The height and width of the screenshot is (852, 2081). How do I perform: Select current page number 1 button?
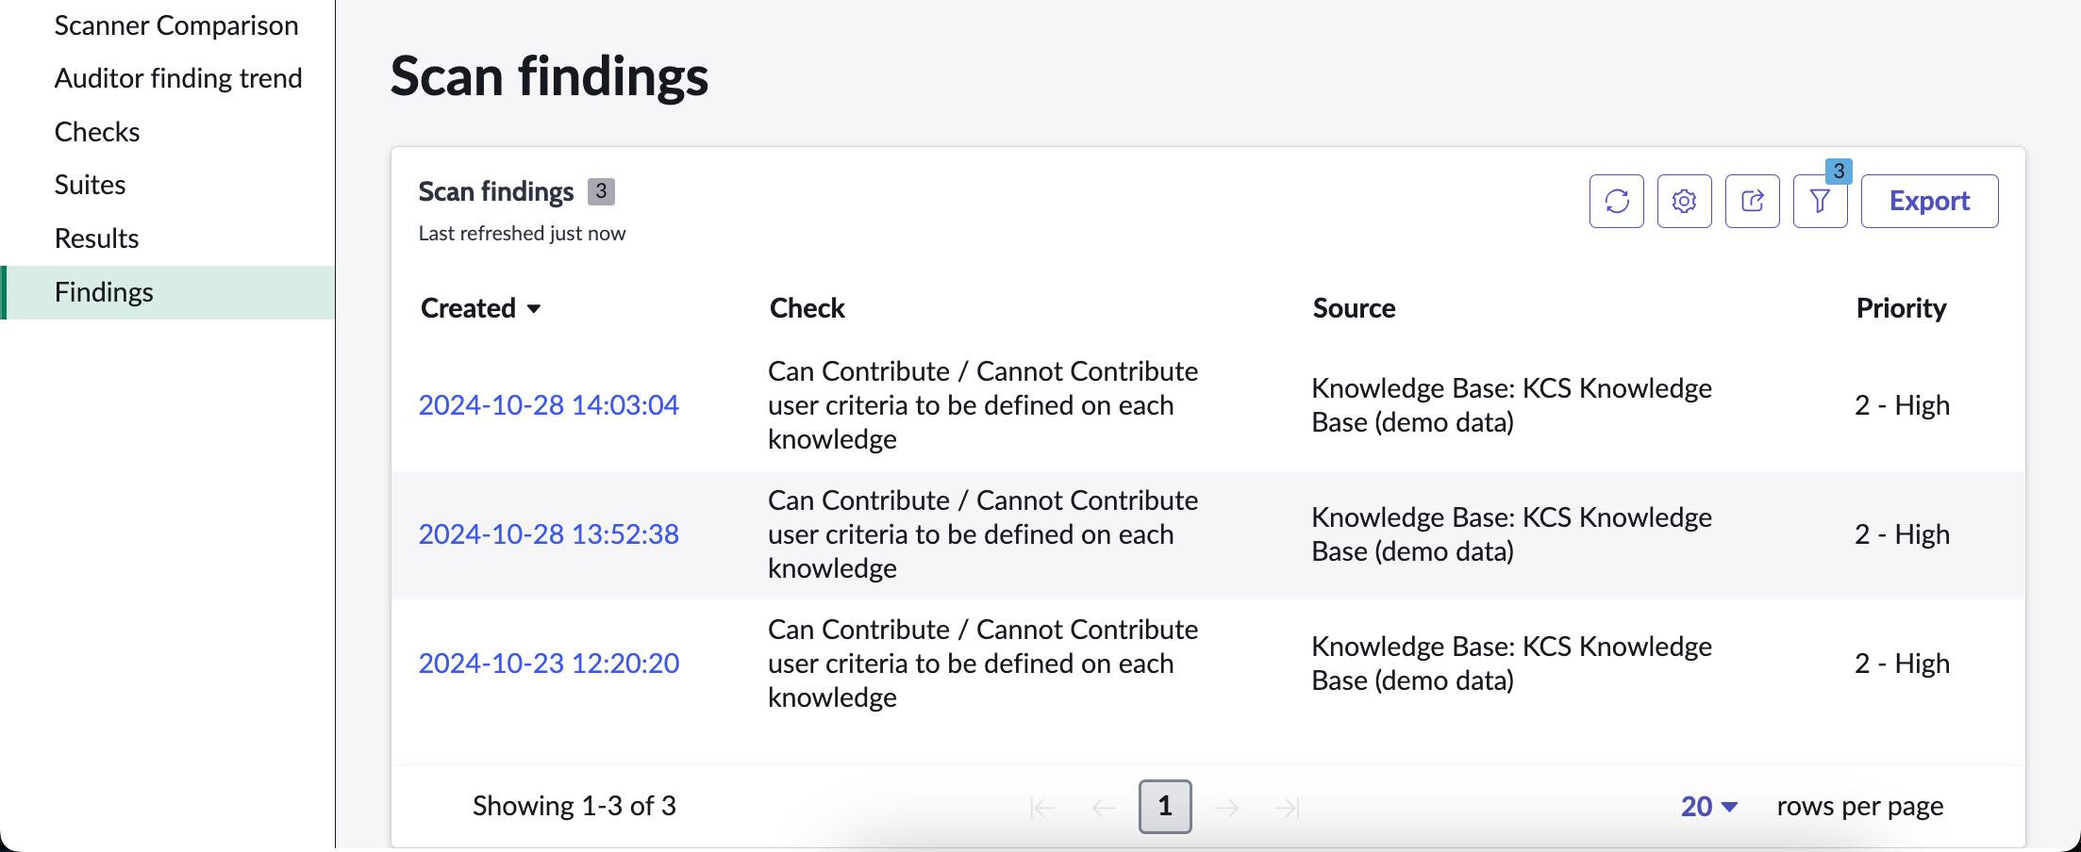point(1165,807)
